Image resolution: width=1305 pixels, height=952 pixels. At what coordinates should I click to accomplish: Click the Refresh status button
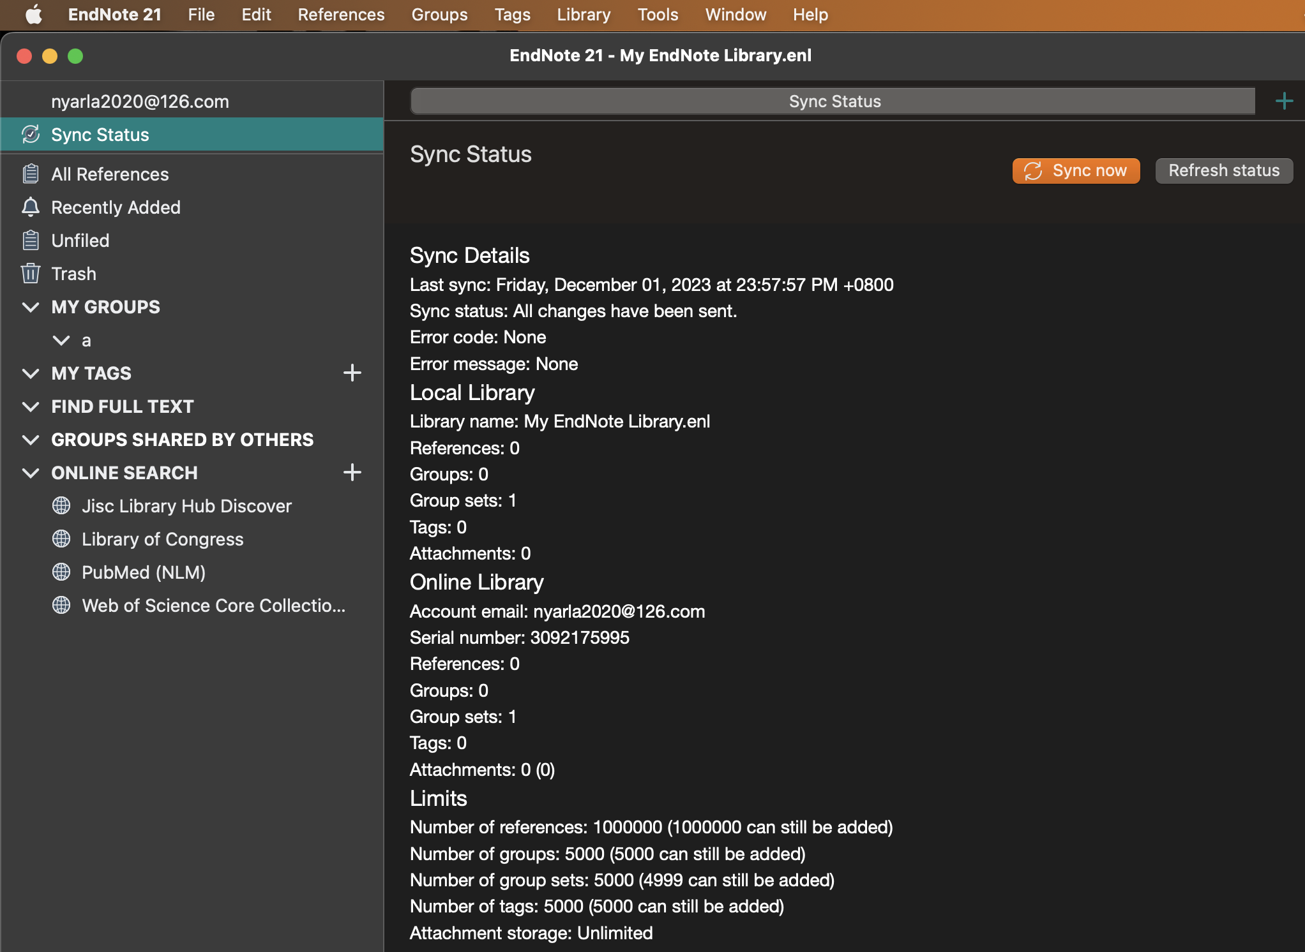(1224, 170)
